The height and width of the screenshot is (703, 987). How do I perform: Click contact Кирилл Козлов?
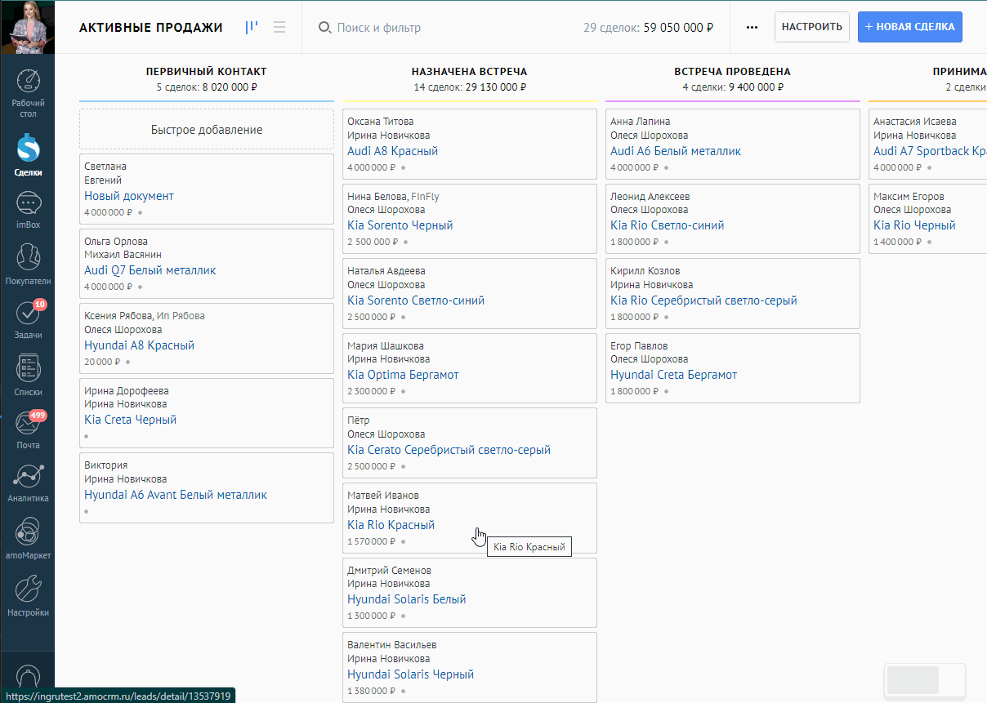(645, 271)
